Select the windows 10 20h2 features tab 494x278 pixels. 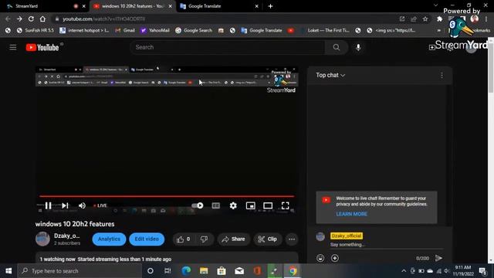pos(132,6)
